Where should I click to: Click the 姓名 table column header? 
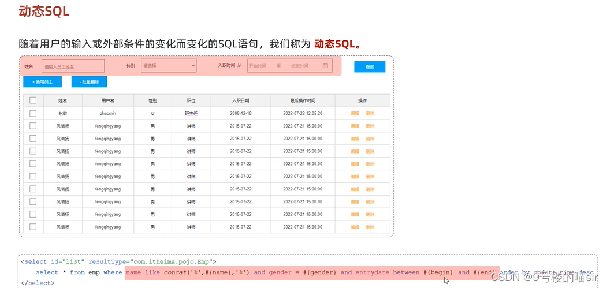coord(63,100)
